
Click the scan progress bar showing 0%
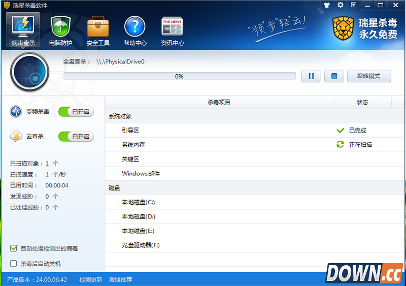[180, 76]
